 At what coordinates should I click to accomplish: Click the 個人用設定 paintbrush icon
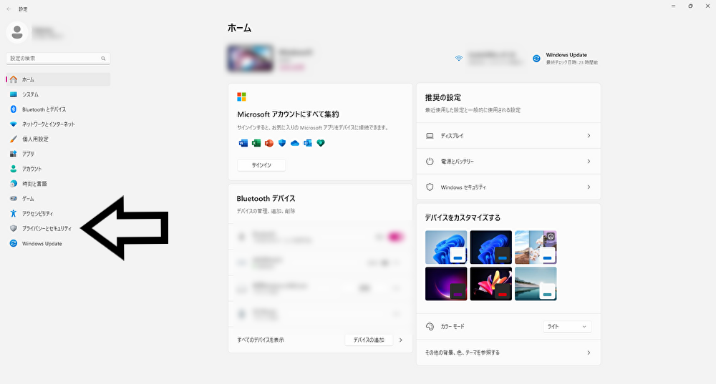[13, 139]
